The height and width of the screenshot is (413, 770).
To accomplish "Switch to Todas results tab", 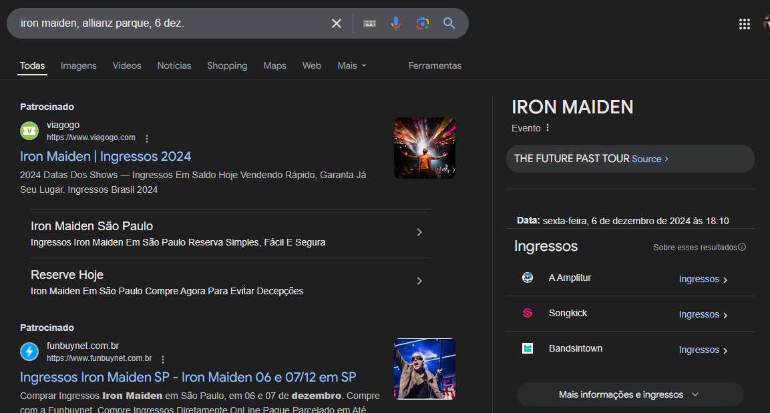I will tap(33, 66).
